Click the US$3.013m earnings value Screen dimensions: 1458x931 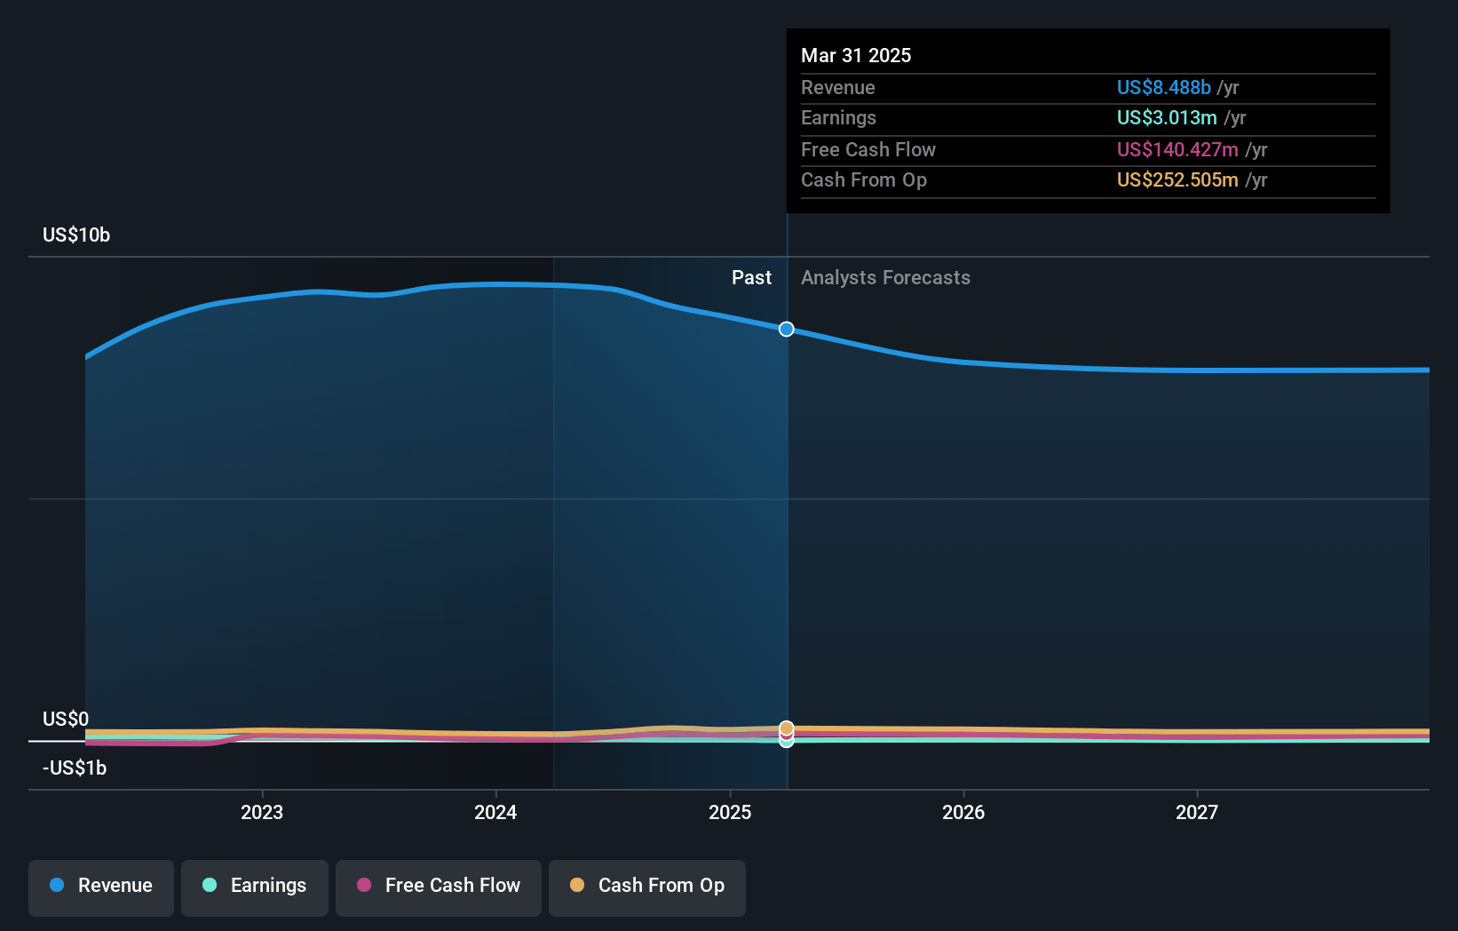[1167, 117]
